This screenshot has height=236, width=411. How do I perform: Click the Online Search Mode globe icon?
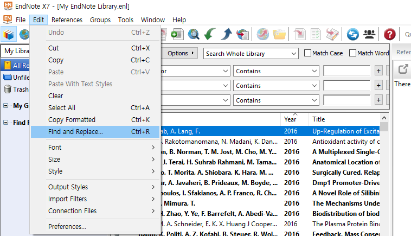pos(24,34)
